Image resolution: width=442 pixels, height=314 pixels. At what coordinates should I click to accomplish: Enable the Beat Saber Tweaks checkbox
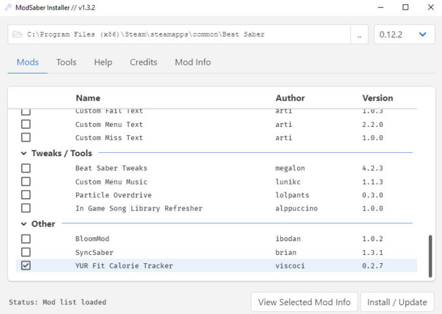tap(26, 169)
